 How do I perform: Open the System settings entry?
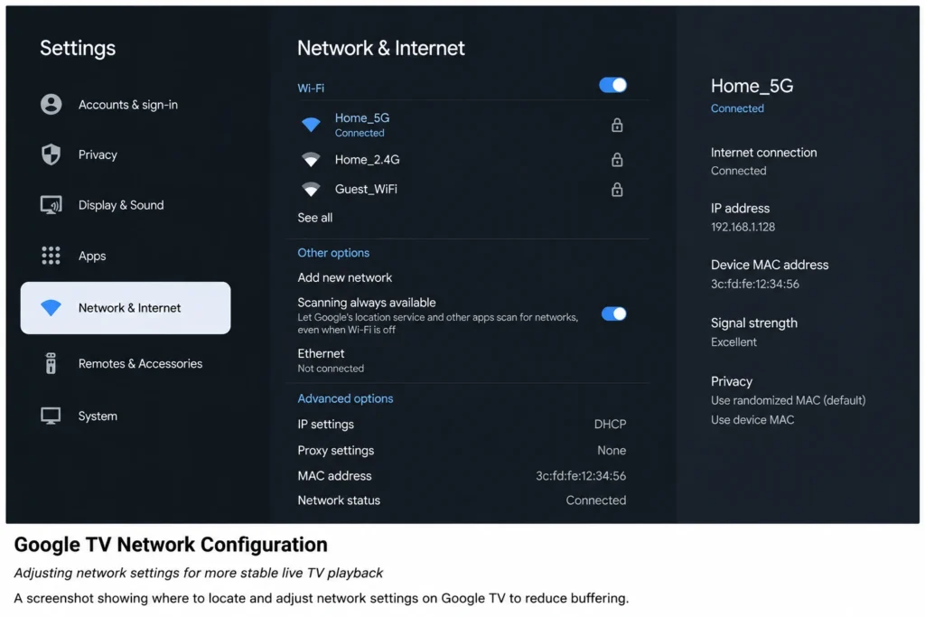click(x=126, y=416)
